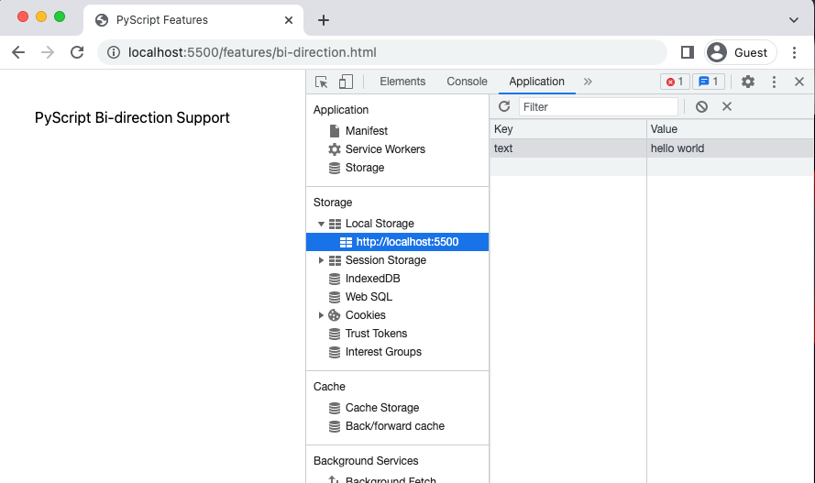Close the DevTools panel
This screenshot has height=483, width=815.
point(799,82)
